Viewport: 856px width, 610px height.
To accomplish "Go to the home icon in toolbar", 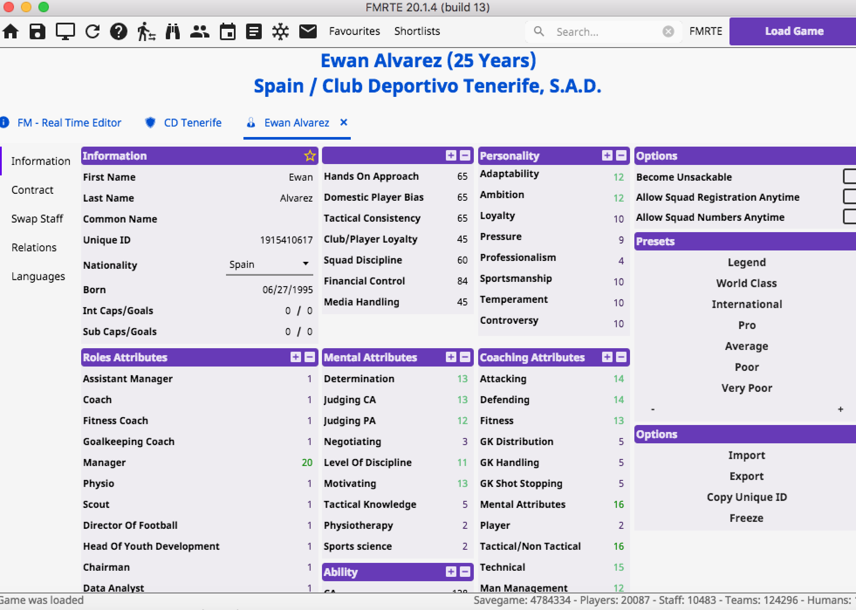I will pos(10,31).
